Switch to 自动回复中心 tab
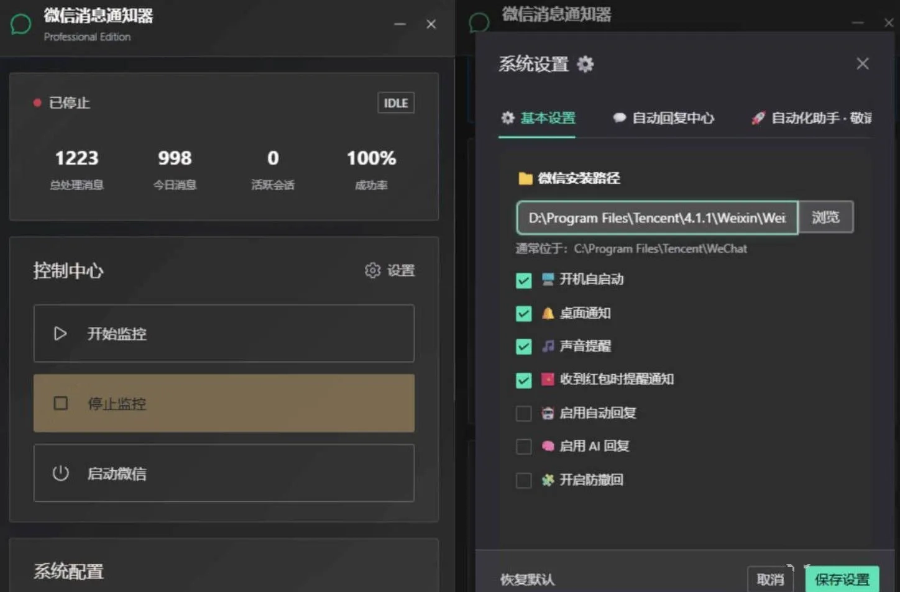 click(x=663, y=118)
